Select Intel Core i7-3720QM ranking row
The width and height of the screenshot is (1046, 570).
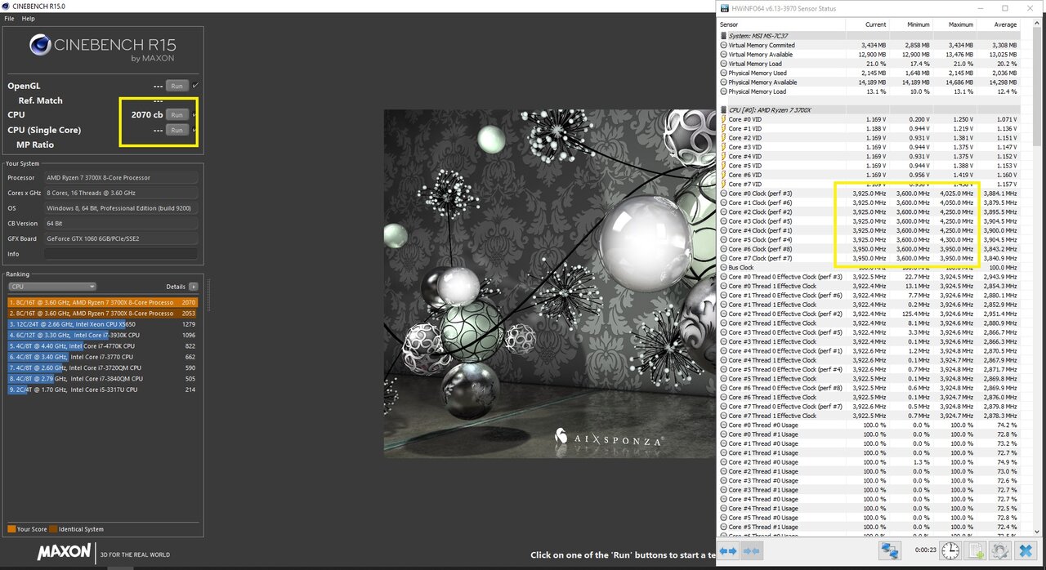[102, 367]
